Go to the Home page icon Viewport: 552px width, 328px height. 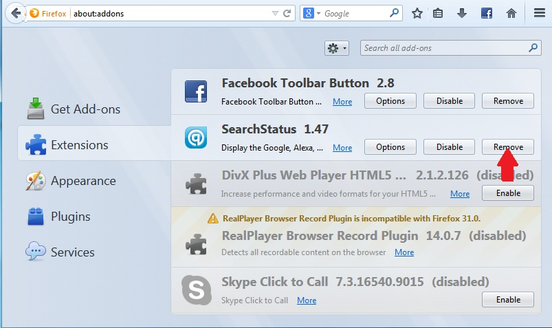click(x=511, y=13)
